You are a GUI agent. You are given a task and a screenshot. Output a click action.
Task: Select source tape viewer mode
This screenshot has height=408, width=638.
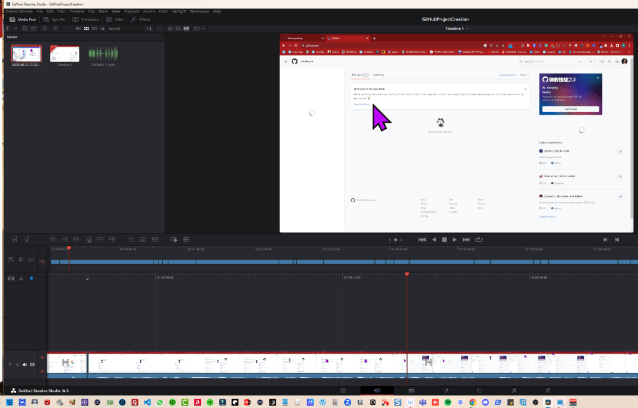[178, 29]
